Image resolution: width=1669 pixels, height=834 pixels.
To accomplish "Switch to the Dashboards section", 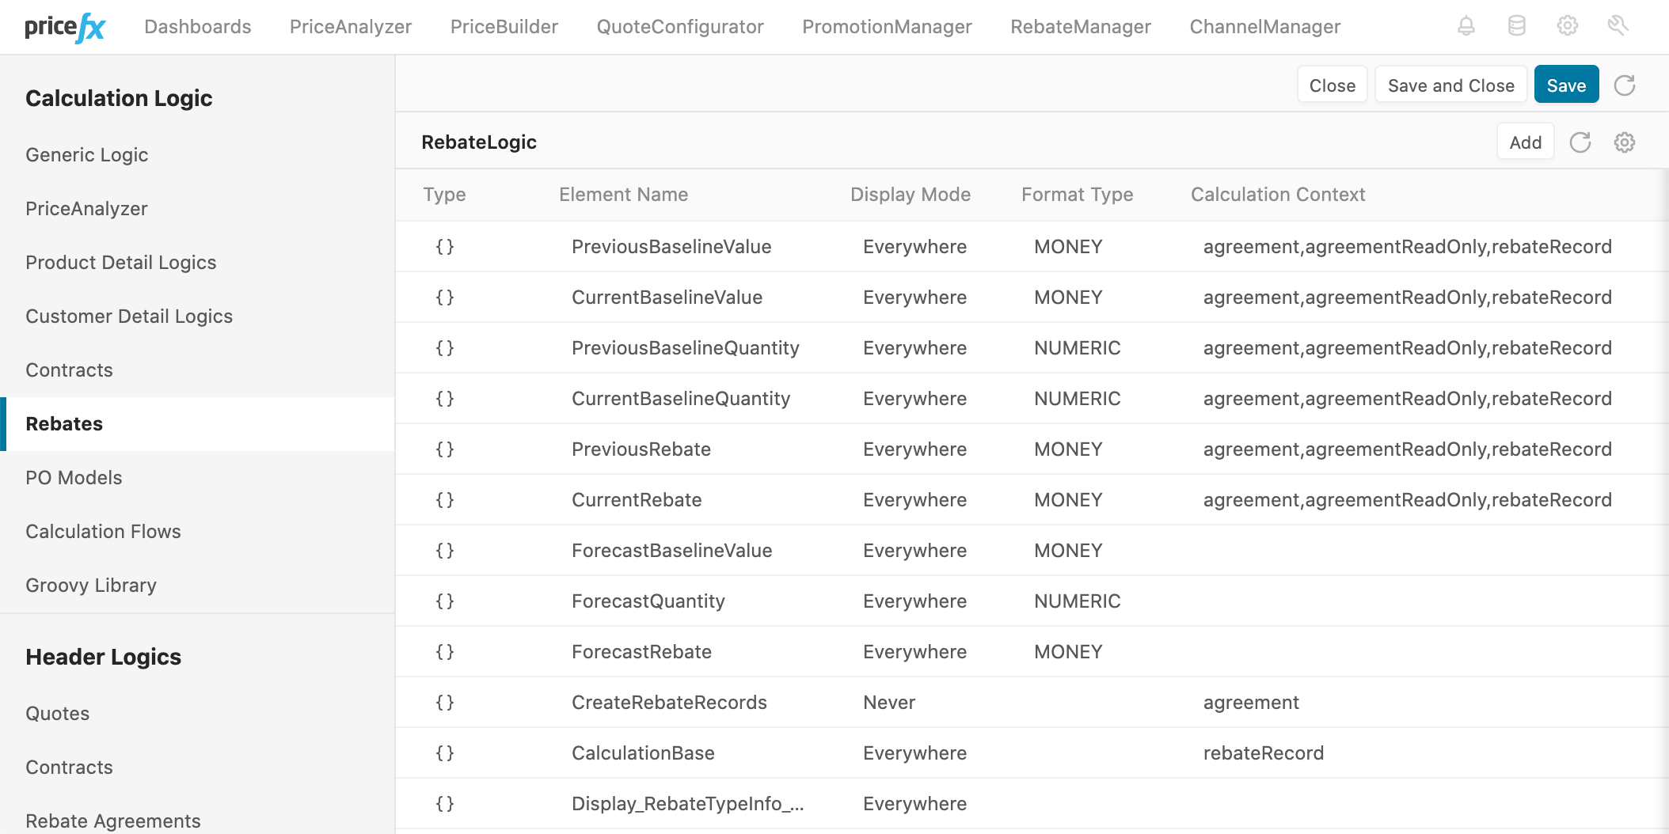I will (x=197, y=26).
